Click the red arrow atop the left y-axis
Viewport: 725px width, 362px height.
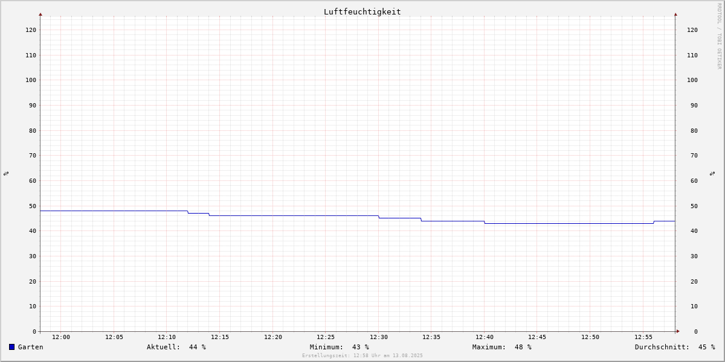click(40, 14)
